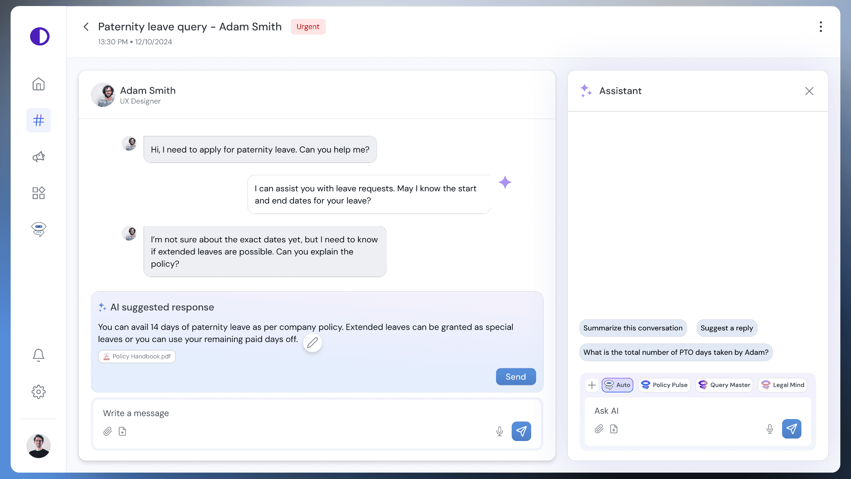The width and height of the screenshot is (851, 479).
Task: Open the settings gear in sidebar
Action: pos(38,392)
